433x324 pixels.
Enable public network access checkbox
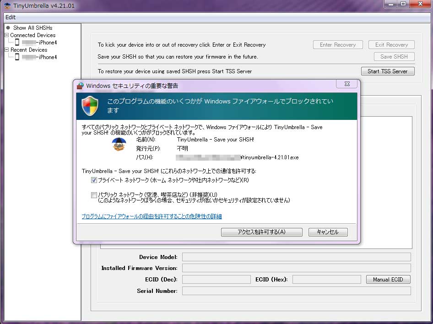(94, 195)
